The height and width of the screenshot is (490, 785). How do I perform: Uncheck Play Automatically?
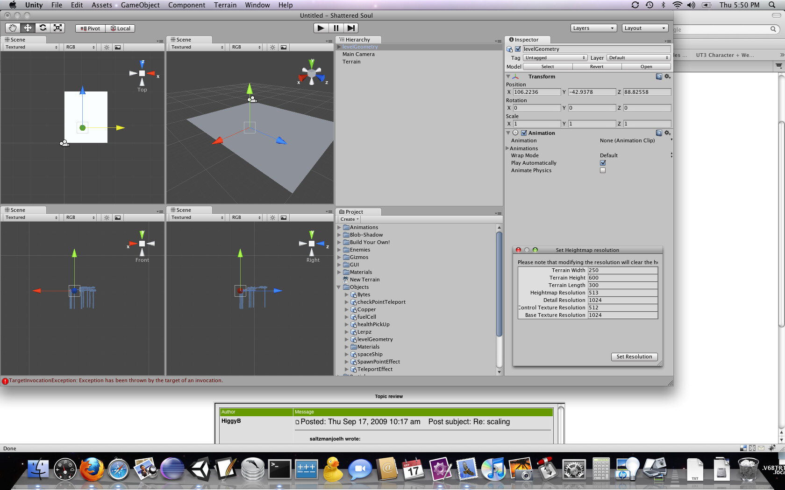[603, 163]
